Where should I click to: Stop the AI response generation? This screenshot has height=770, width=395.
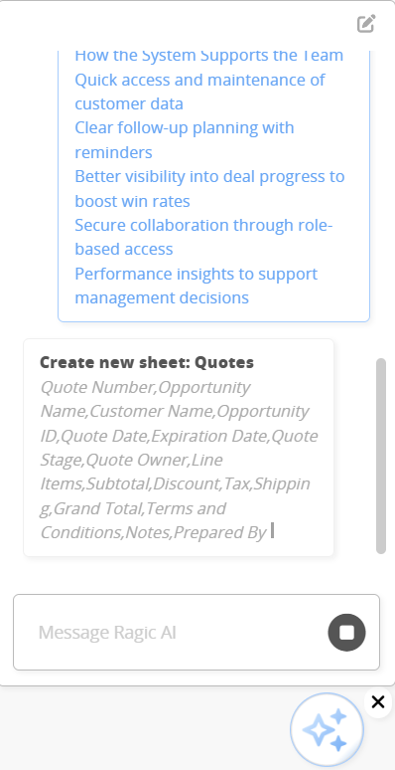coord(347,633)
